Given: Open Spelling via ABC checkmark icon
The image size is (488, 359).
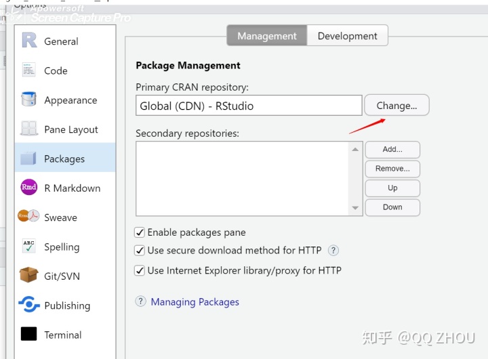Looking at the screenshot, I should 29,246.
